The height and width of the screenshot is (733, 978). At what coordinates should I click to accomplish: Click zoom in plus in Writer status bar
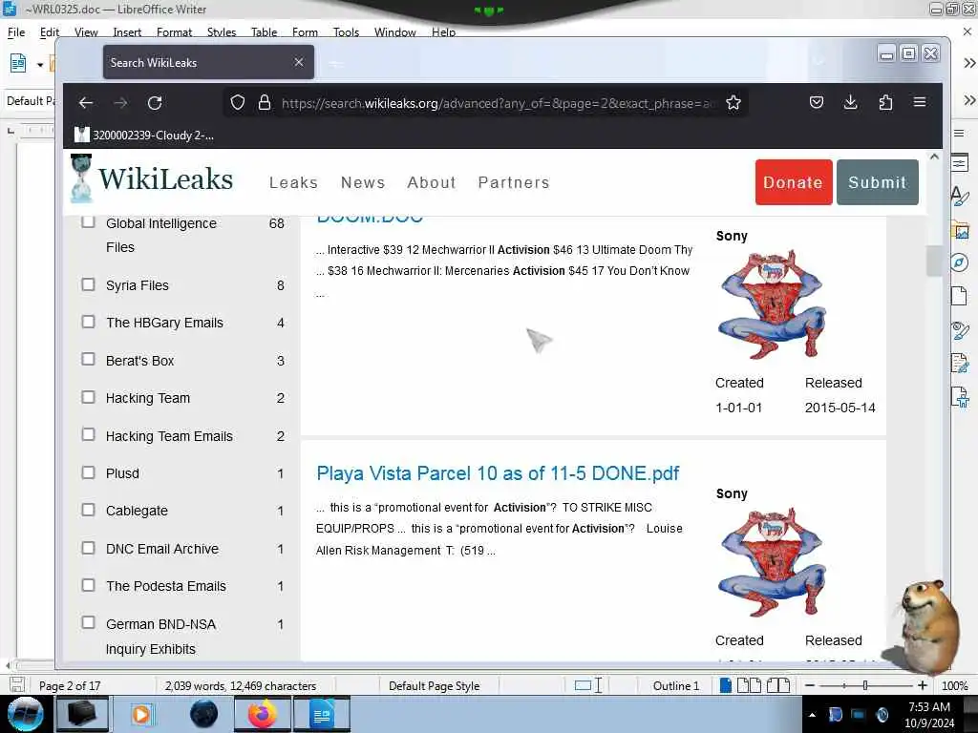pyautogui.click(x=923, y=685)
